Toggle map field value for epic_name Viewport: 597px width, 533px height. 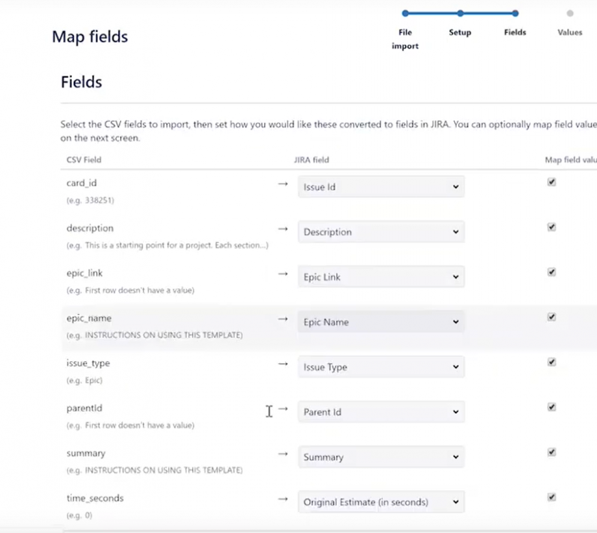(552, 317)
